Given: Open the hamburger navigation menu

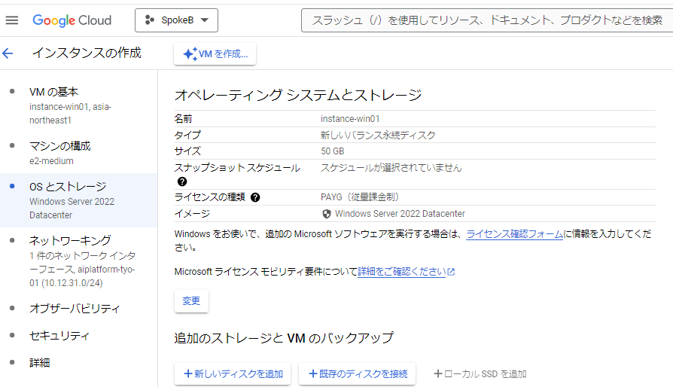Looking at the screenshot, I should (12, 20).
